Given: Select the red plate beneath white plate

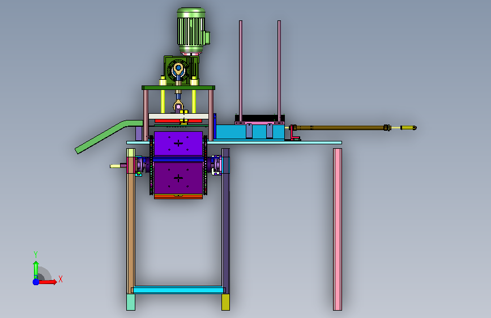Looking at the screenshot, I should click(x=178, y=121).
